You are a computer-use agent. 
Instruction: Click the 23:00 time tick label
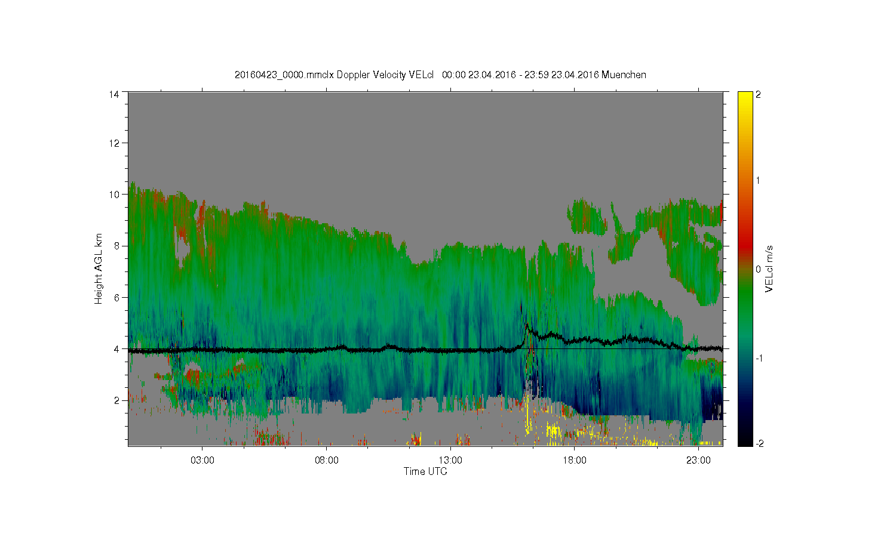coord(698,461)
